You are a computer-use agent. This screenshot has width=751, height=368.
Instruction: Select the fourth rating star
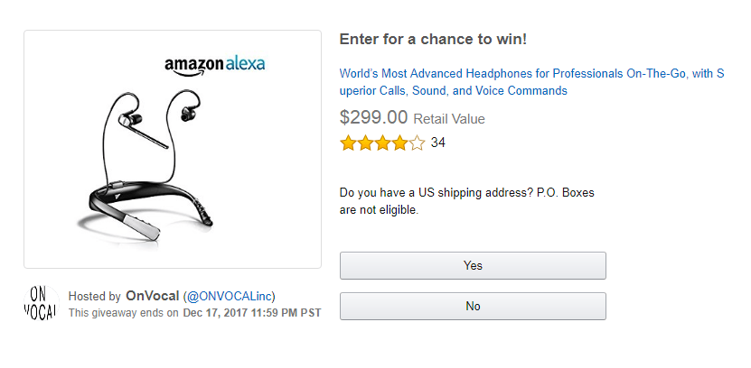(x=399, y=143)
